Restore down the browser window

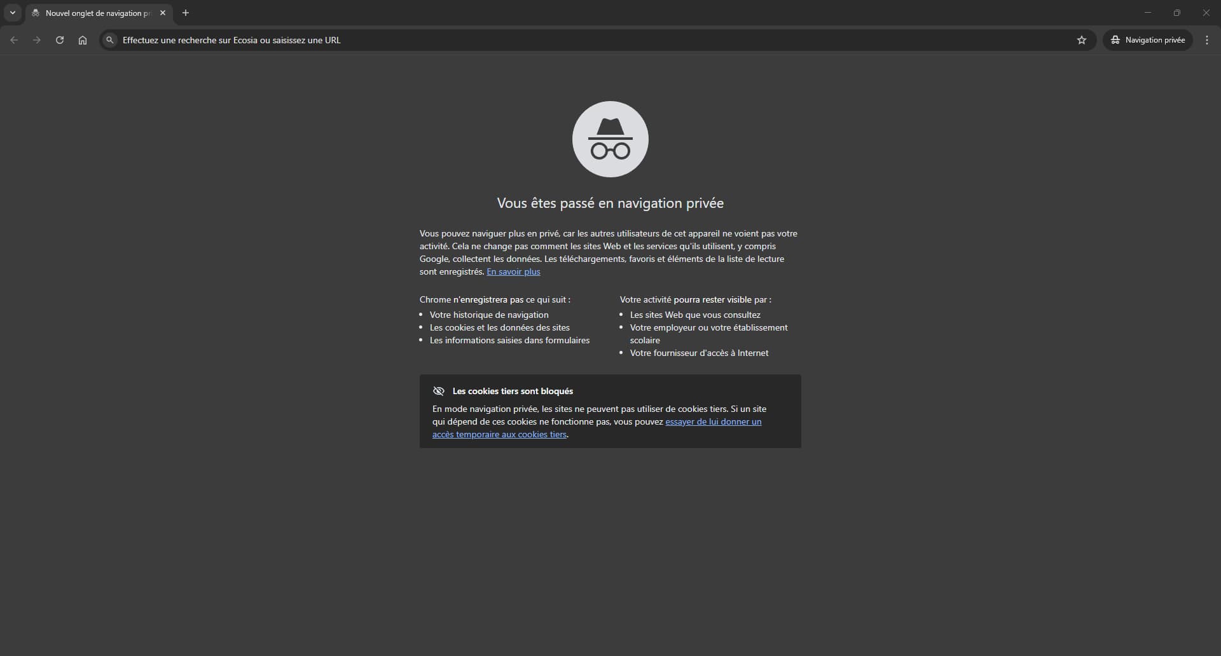point(1177,13)
